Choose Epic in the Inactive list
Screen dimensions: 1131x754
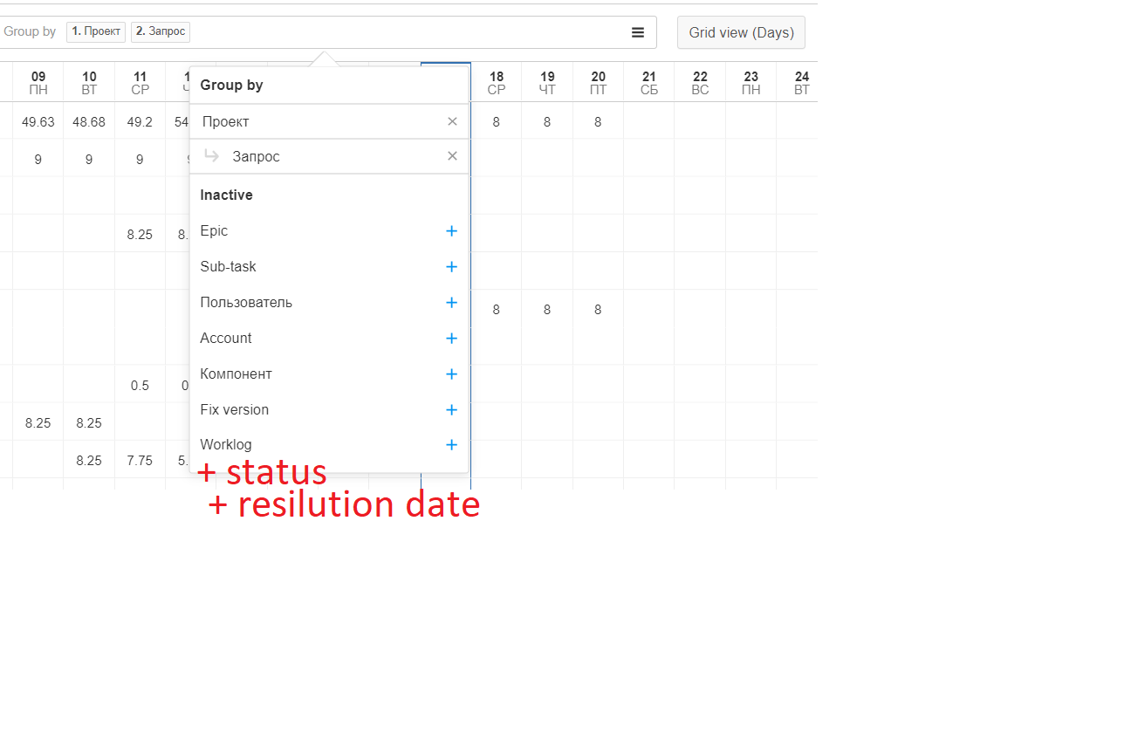(214, 231)
